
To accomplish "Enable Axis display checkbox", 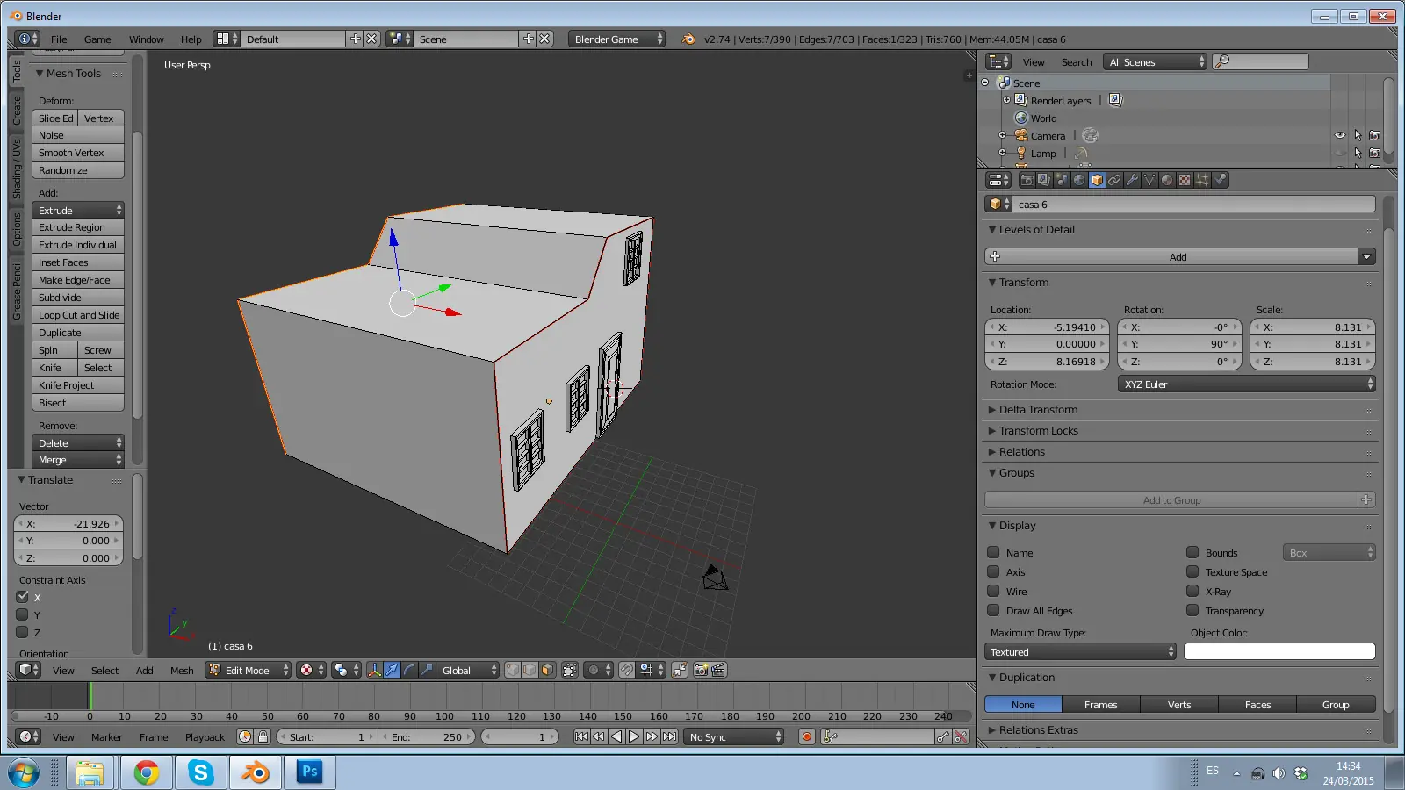I will point(993,571).
